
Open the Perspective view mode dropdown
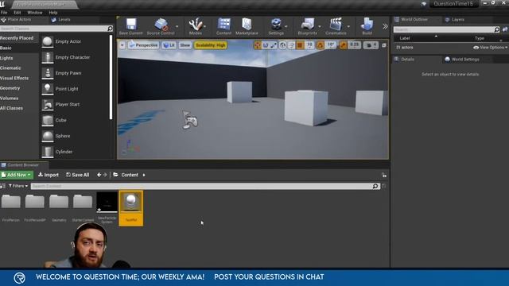(143, 45)
